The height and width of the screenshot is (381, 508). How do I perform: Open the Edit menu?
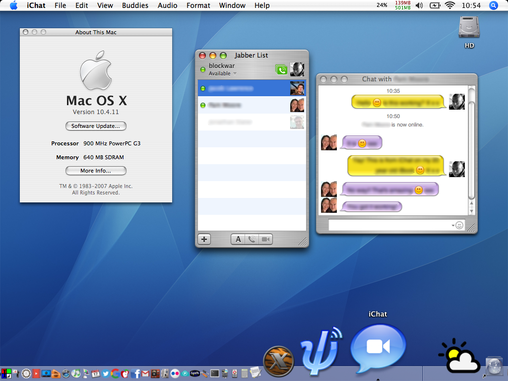point(82,5)
